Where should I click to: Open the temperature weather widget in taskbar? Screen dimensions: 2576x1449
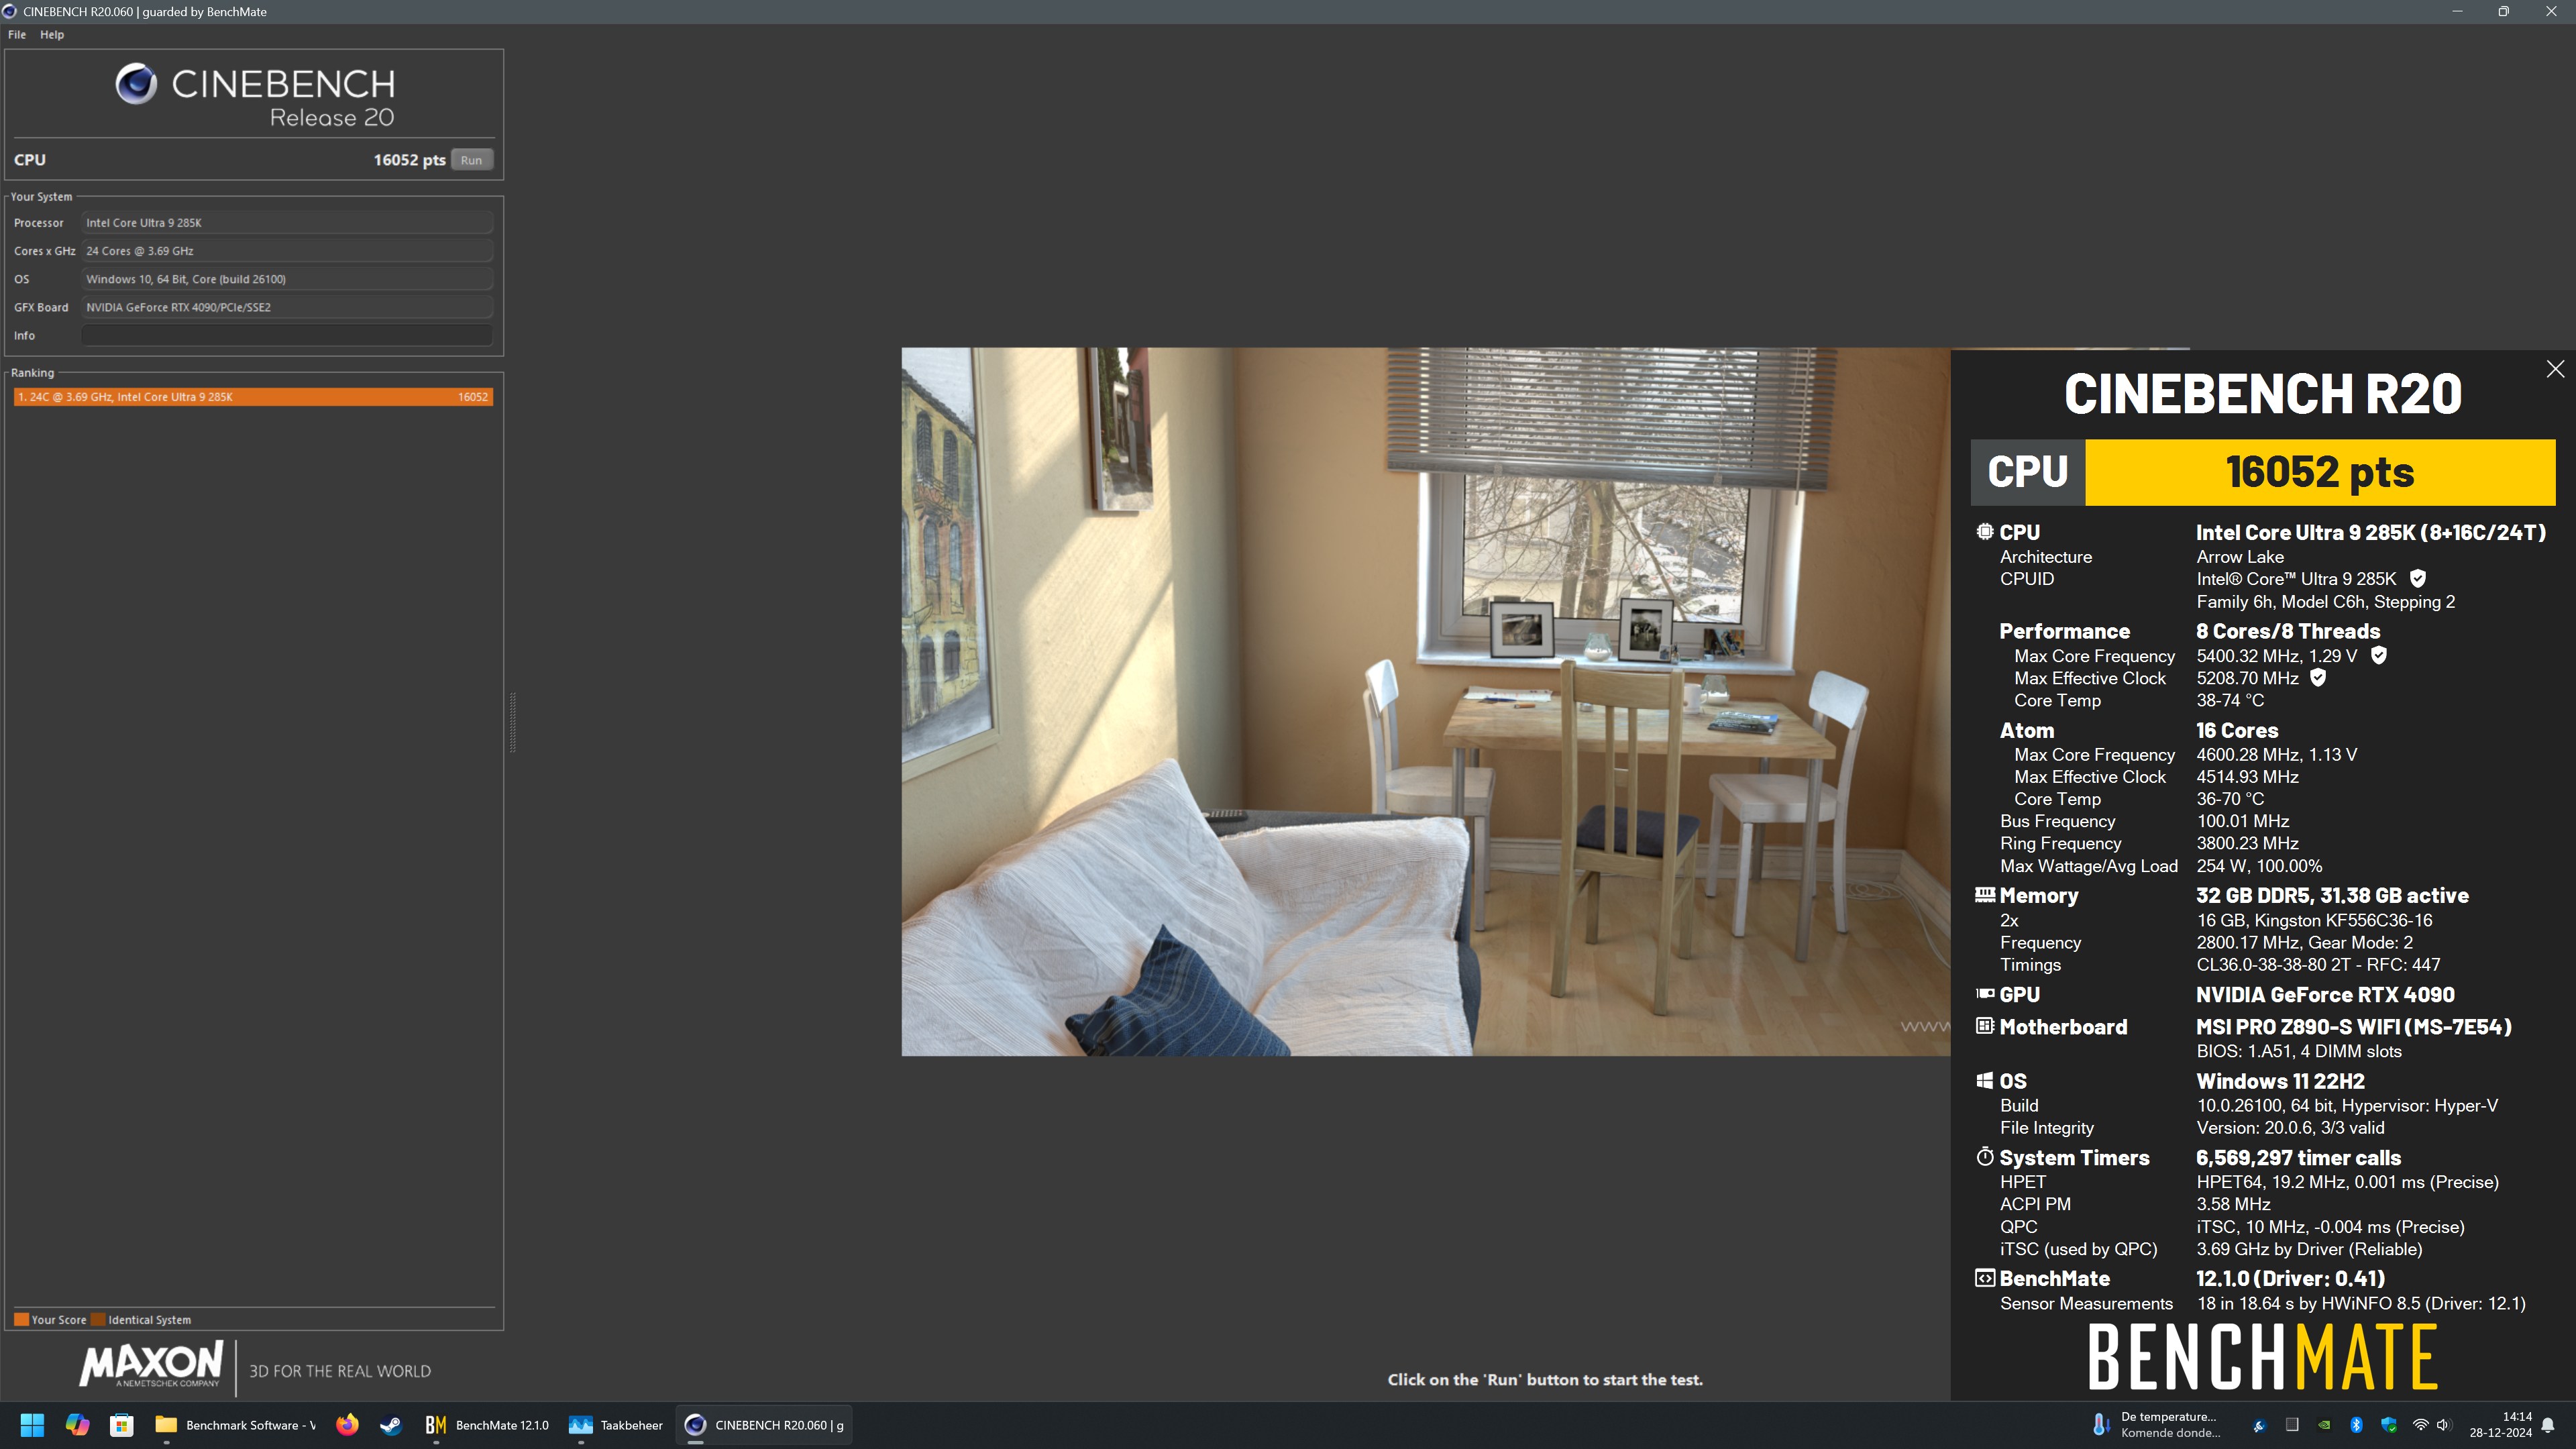point(2157,1425)
